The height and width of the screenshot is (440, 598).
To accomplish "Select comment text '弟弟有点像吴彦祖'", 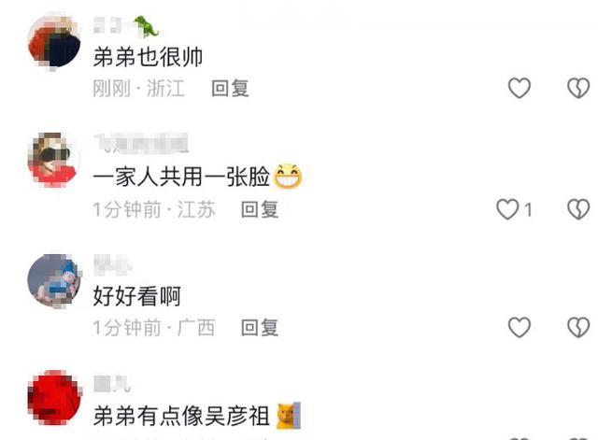I will [x=181, y=415].
